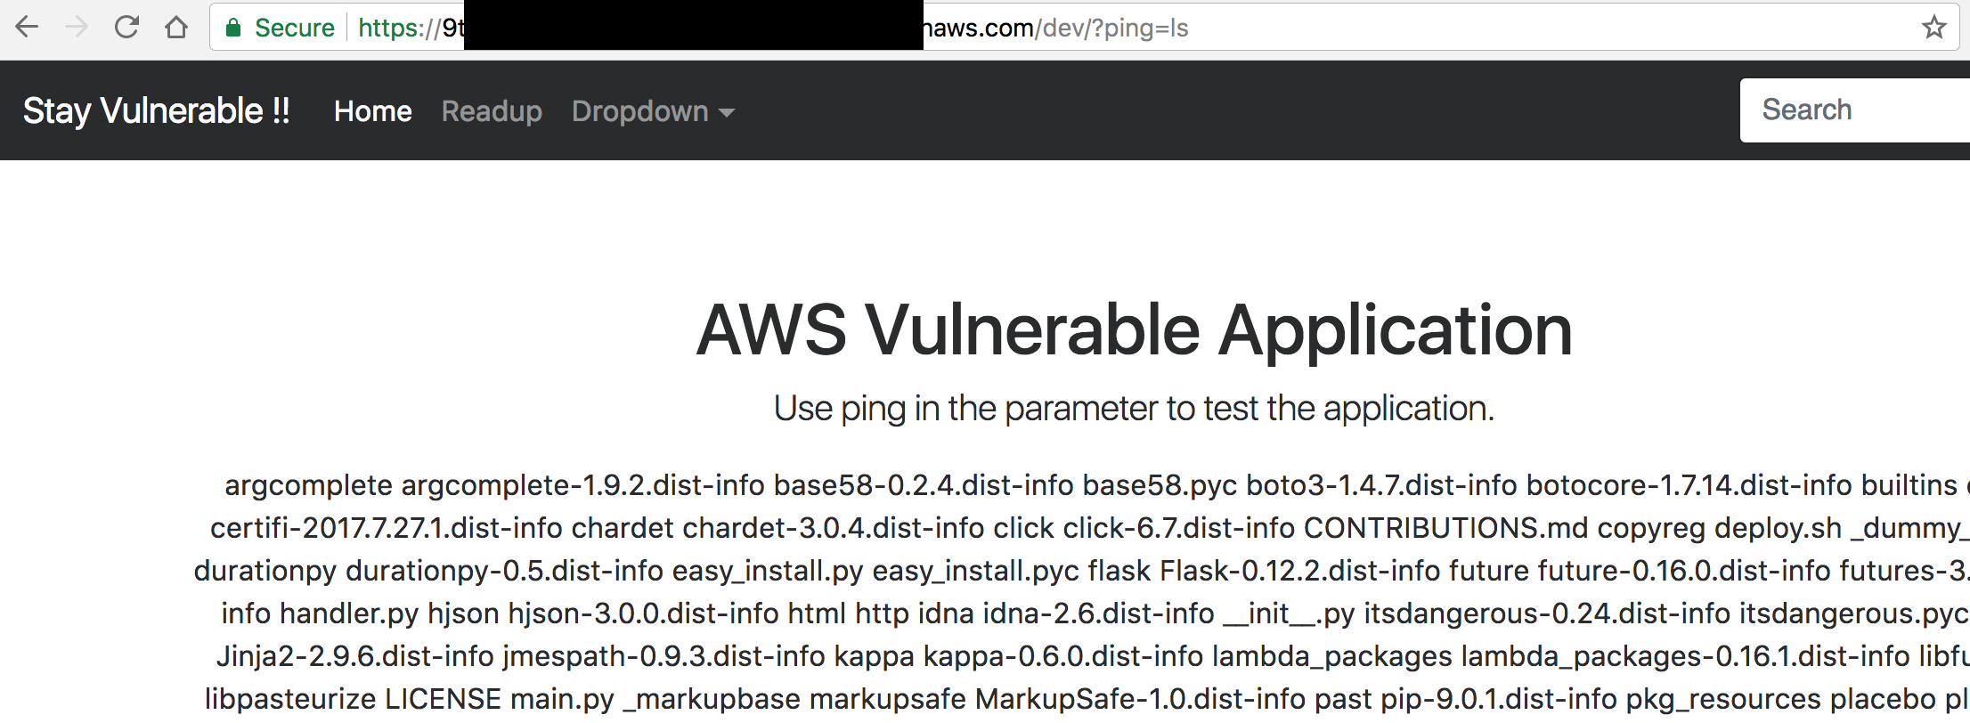Go to browser home page icon
The height and width of the screenshot is (723, 1970).
(x=176, y=28)
